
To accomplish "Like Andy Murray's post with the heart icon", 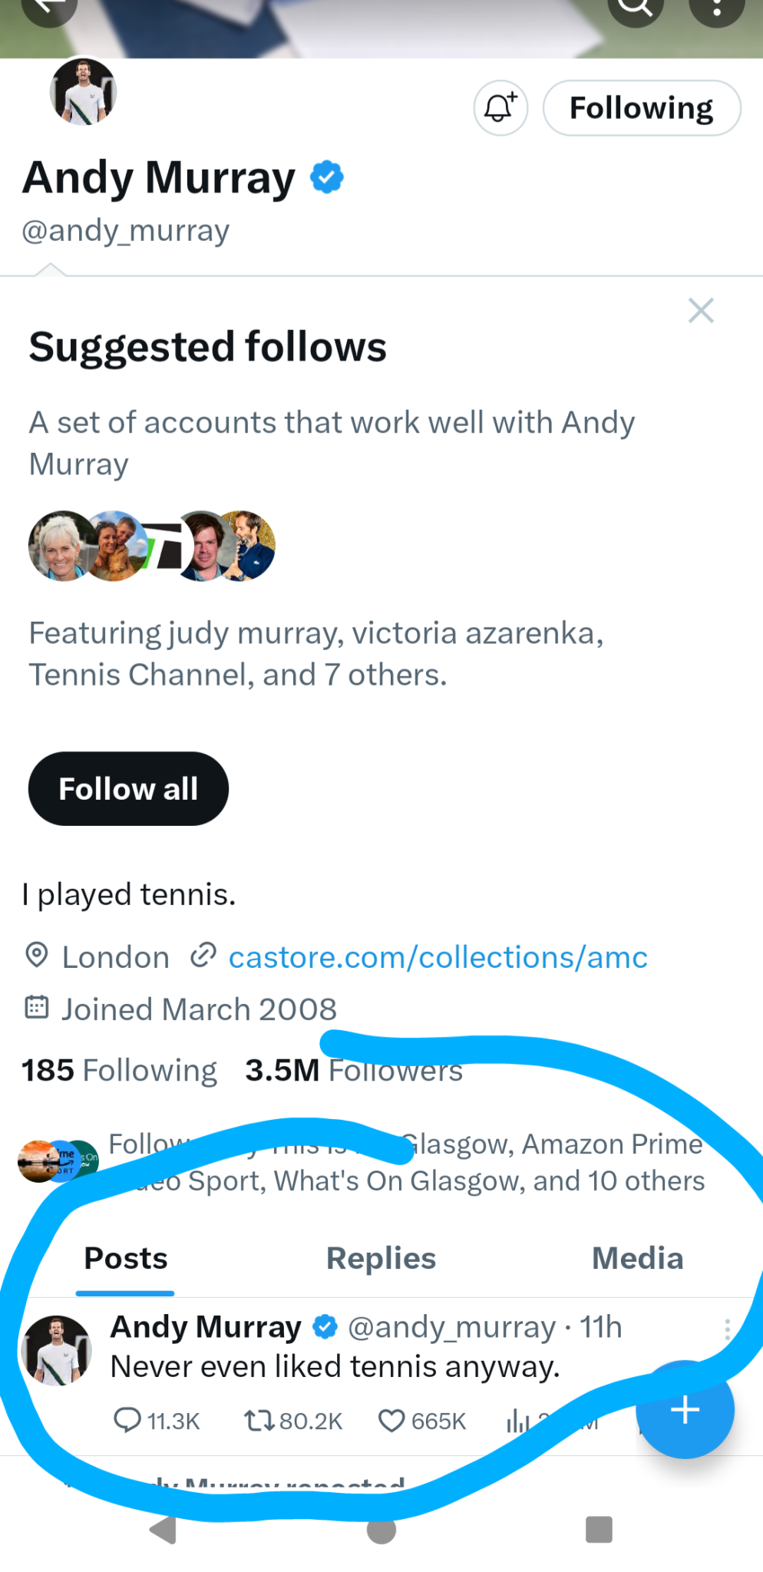I will [x=391, y=1421].
